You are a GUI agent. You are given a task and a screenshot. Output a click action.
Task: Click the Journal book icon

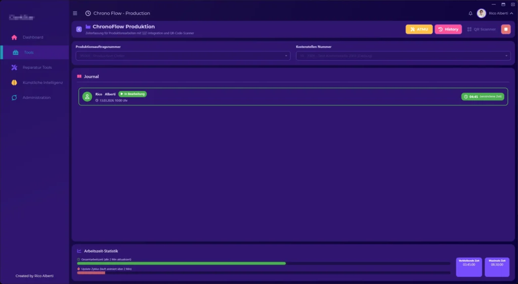pos(79,76)
